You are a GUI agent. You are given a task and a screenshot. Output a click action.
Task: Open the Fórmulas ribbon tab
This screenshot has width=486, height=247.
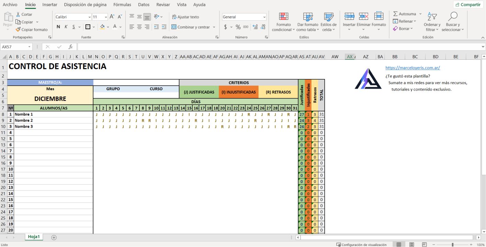coord(122,5)
